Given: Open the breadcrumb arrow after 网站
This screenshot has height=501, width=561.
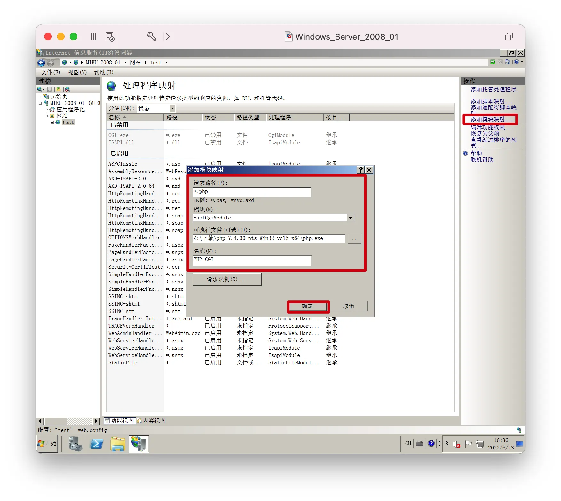Looking at the screenshot, I should (x=146, y=62).
